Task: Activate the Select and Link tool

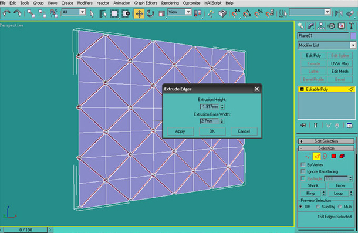Action: click(x=31, y=13)
